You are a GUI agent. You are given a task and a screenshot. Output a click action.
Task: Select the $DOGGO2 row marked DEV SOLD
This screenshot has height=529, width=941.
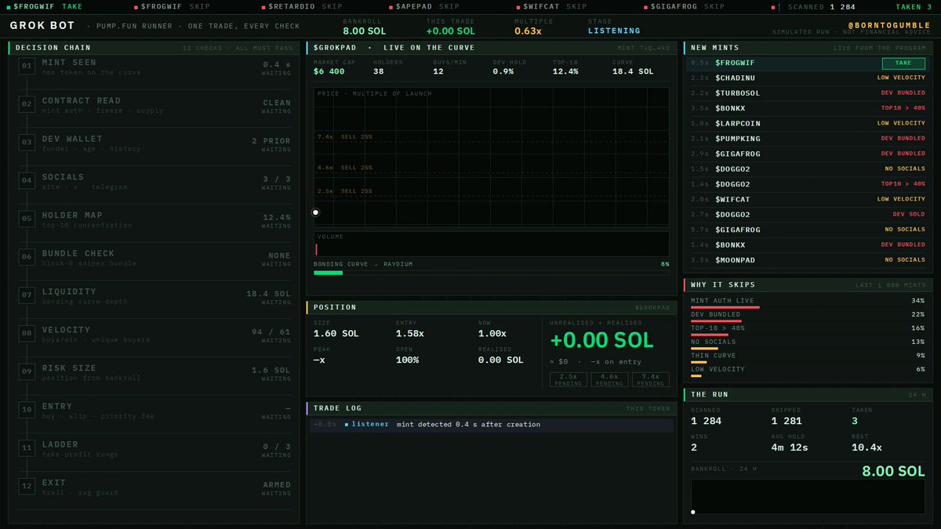806,215
